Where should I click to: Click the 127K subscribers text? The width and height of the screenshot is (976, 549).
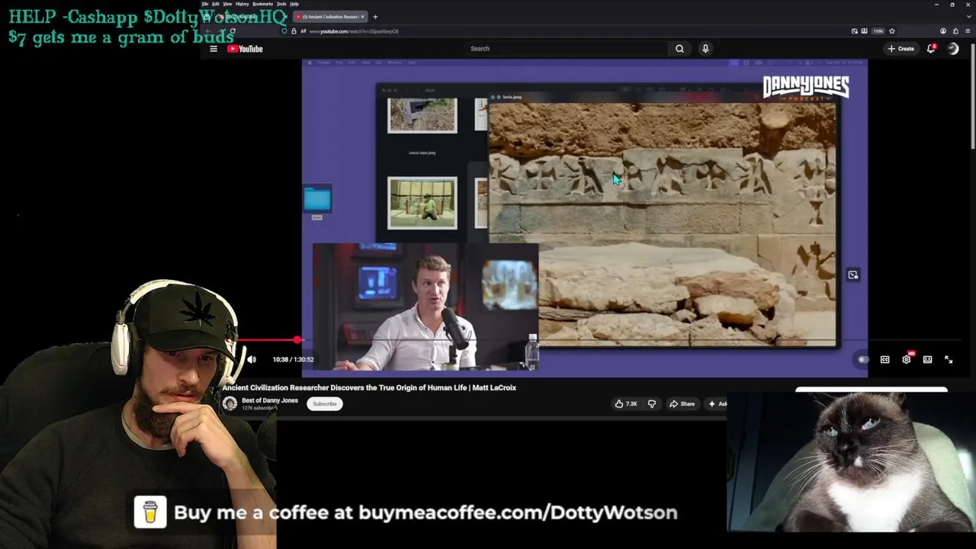259,408
